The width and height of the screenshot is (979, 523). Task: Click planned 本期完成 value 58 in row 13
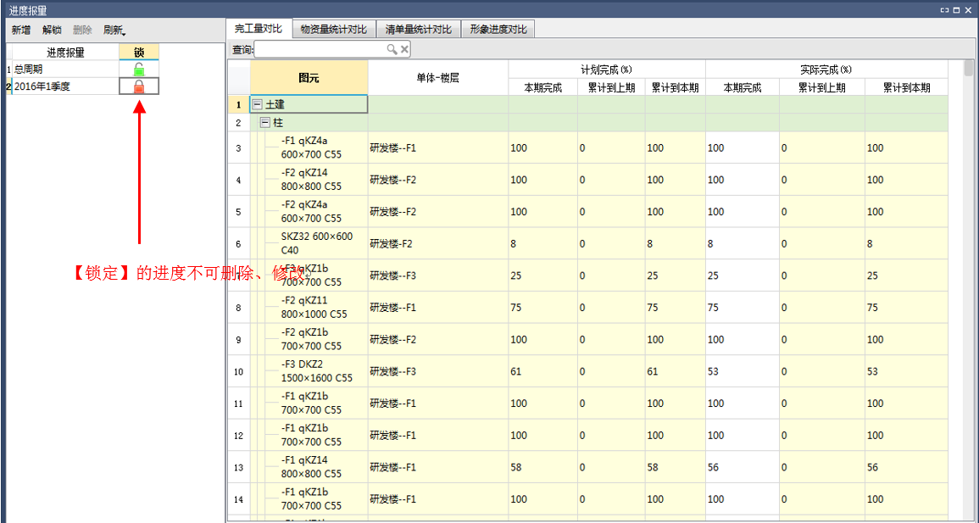[543, 467]
